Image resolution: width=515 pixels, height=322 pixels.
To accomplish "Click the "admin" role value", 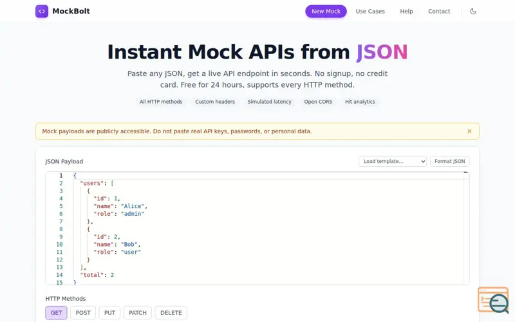I will (x=133, y=214).
